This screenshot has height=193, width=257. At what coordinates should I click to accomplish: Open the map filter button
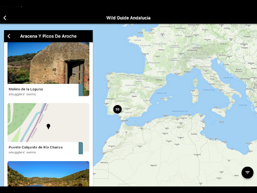coord(247,172)
